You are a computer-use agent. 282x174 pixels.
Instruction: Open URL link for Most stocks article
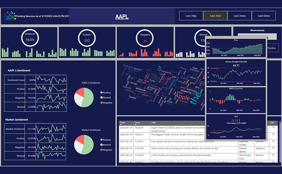(x=273, y=148)
